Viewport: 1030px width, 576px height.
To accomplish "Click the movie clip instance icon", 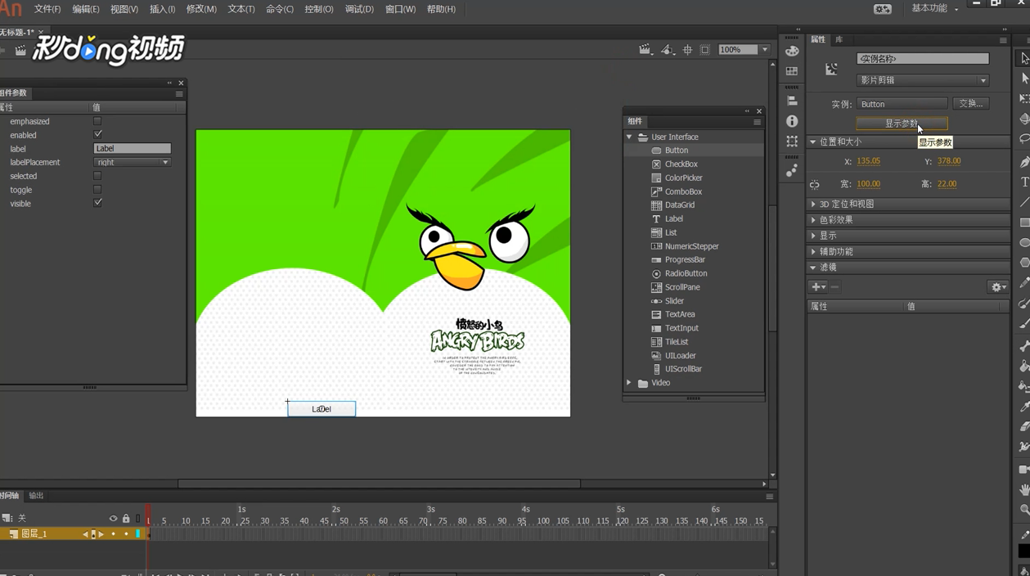I will pos(831,70).
